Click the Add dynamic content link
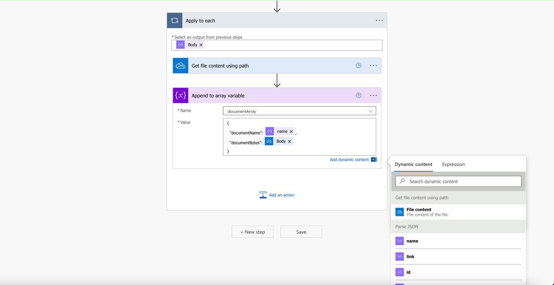554x285 pixels. point(349,160)
